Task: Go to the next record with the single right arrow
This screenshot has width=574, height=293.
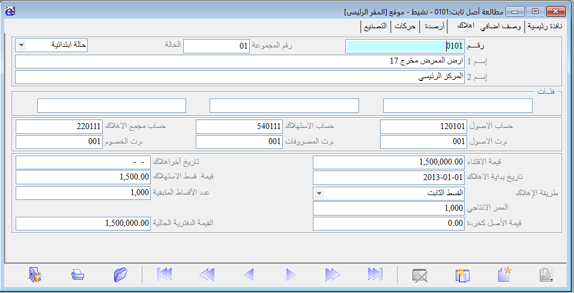Action: 291,275
